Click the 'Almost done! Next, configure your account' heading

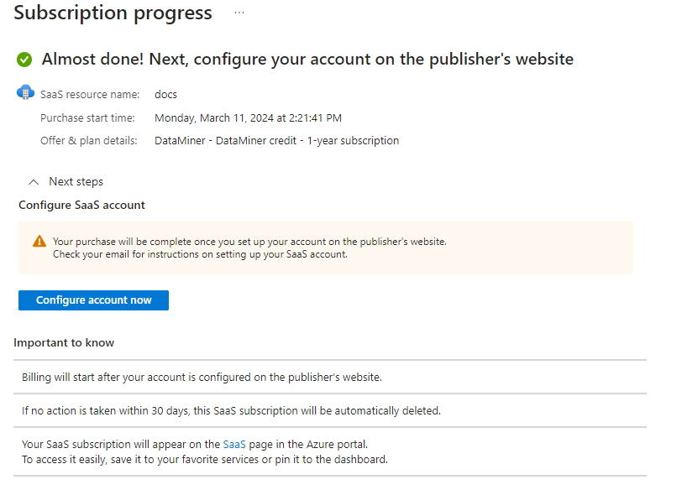[x=307, y=60]
